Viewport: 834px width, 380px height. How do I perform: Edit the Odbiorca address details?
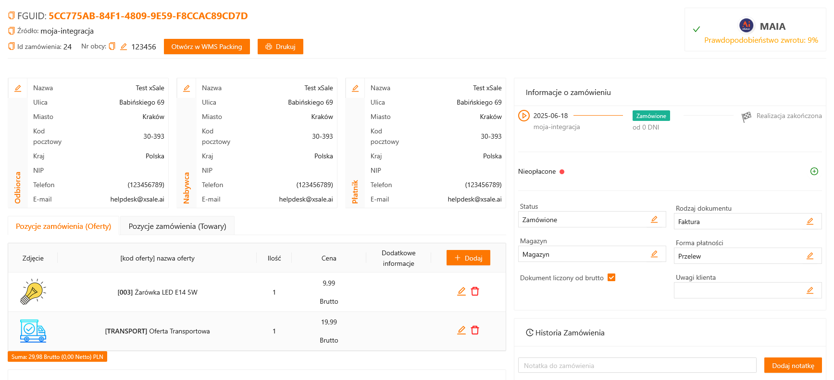tap(18, 88)
